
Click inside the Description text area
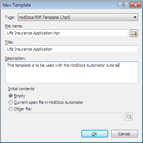tap(71, 72)
